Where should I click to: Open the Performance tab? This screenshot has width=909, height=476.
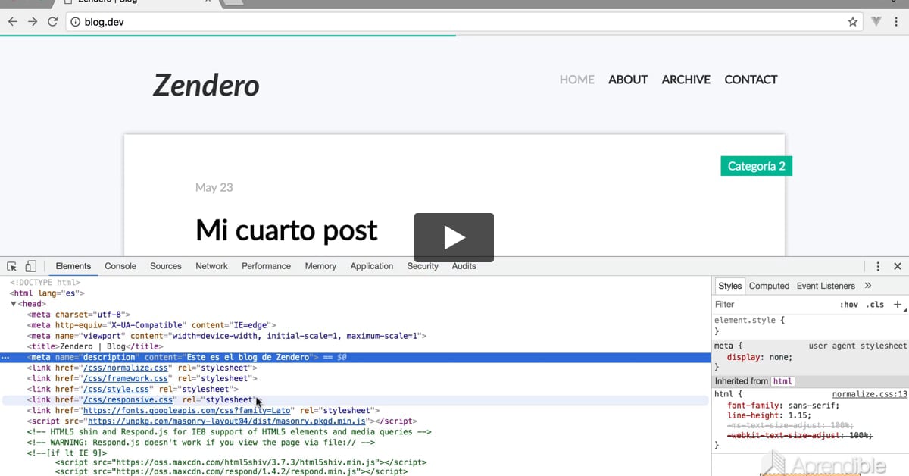coord(266,266)
